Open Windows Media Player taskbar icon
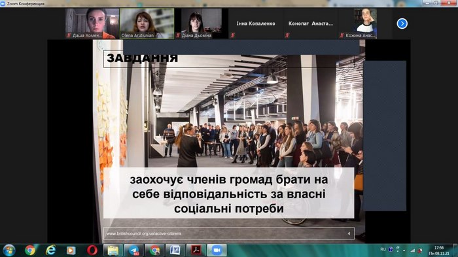Screen dimensions: 458x257 pos(71,250)
